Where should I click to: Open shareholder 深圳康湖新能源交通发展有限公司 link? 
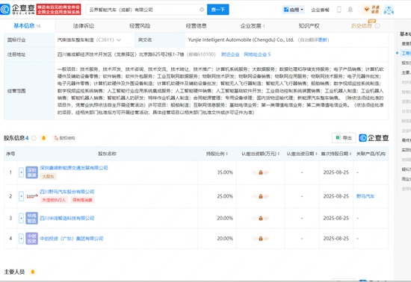74,168
